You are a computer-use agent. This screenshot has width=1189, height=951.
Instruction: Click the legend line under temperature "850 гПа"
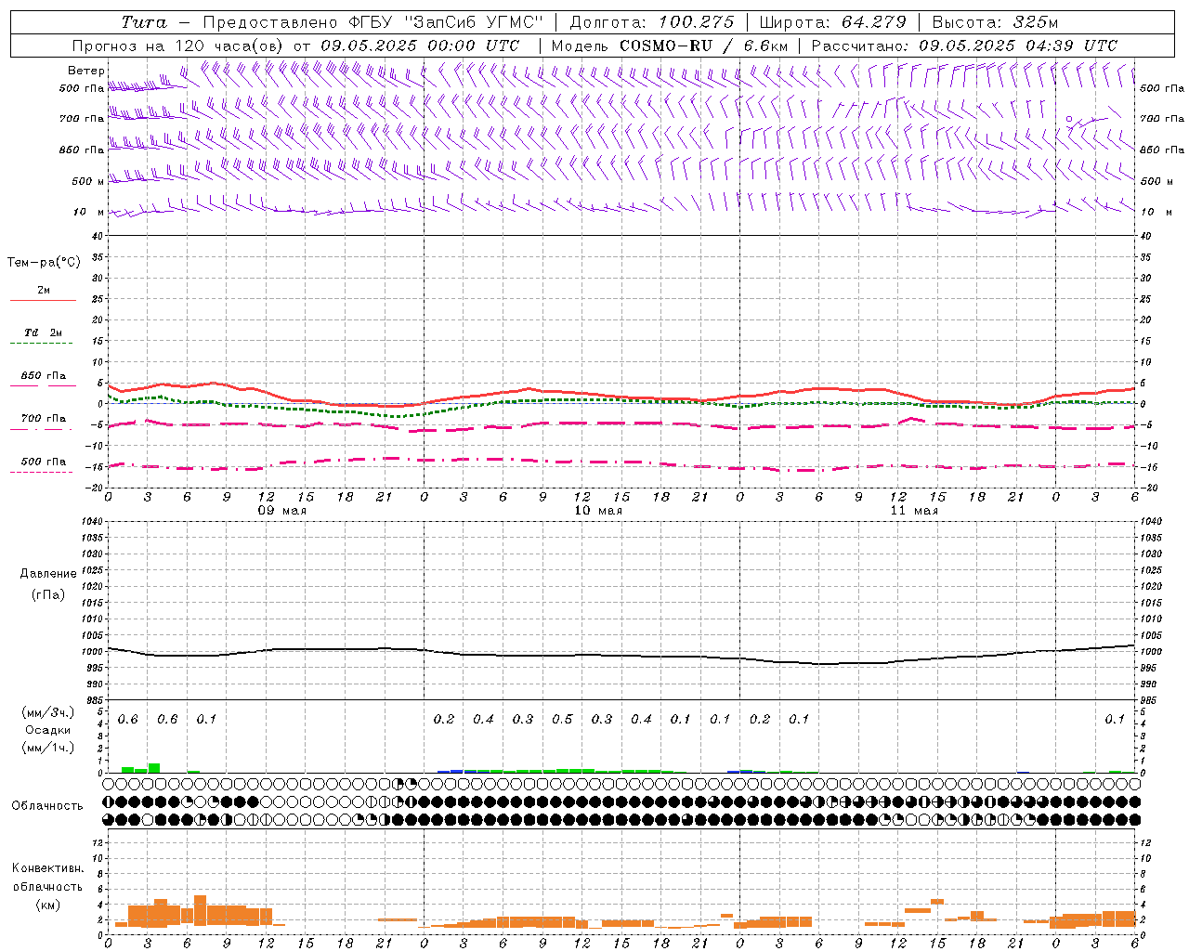[43, 385]
